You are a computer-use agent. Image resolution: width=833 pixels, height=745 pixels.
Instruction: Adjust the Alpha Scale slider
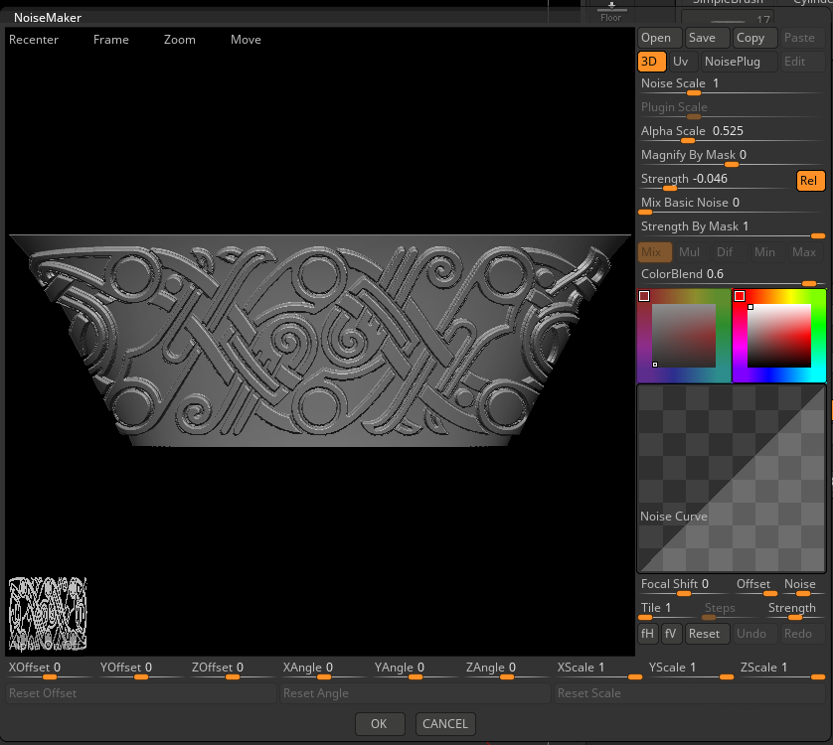(x=732, y=133)
